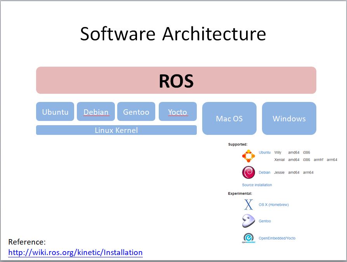Open the Ubuntu hyperlink beside its logo
The width and height of the screenshot is (347, 262).
264,153
